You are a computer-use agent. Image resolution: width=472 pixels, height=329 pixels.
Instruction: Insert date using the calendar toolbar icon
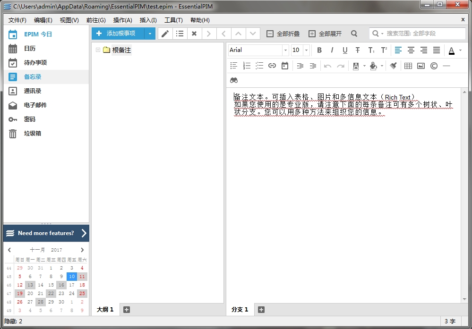tap(284, 66)
